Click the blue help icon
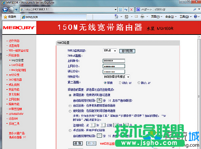201x149 pixels. click(195, 17)
